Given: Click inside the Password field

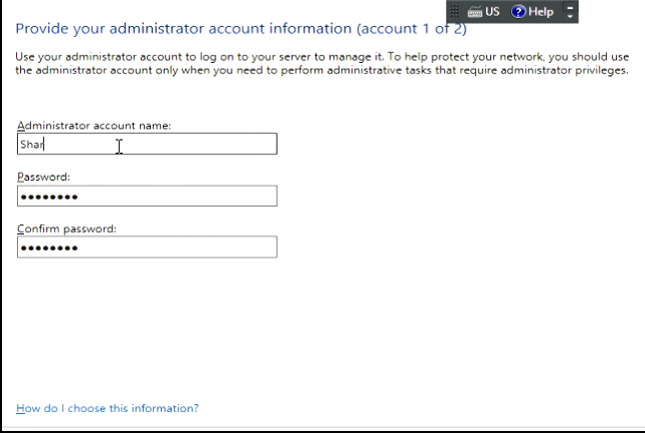Looking at the screenshot, I should 147,196.
